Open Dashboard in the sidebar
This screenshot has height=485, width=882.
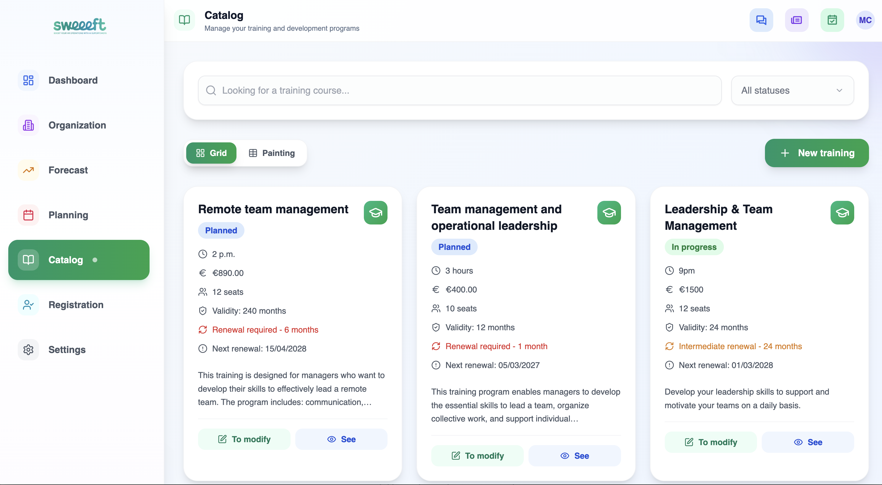(73, 80)
